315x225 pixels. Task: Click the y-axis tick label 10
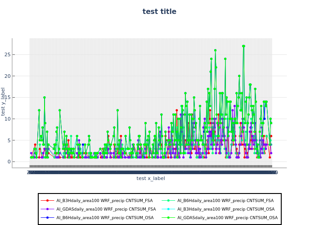click(20, 119)
